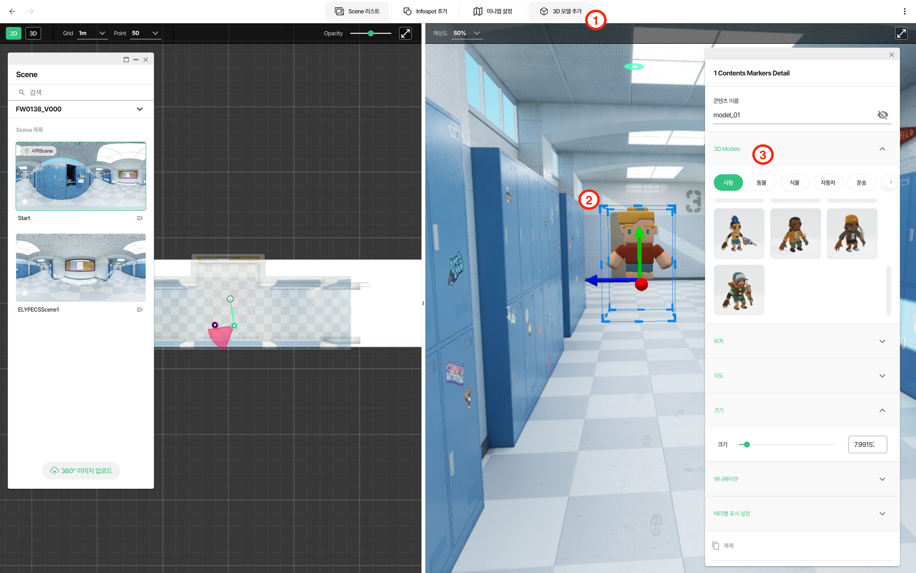
Task: Close the Contents Markers Detail panel
Action: [x=891, y=55]
